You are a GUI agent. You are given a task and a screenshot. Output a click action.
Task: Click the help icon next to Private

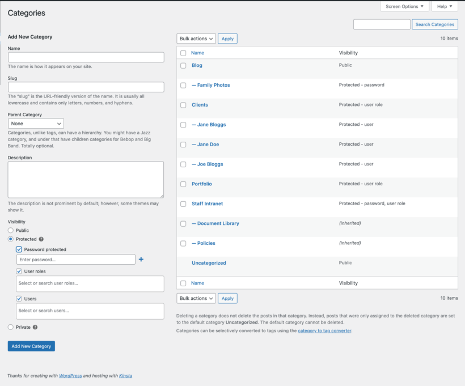click(34, 327)
